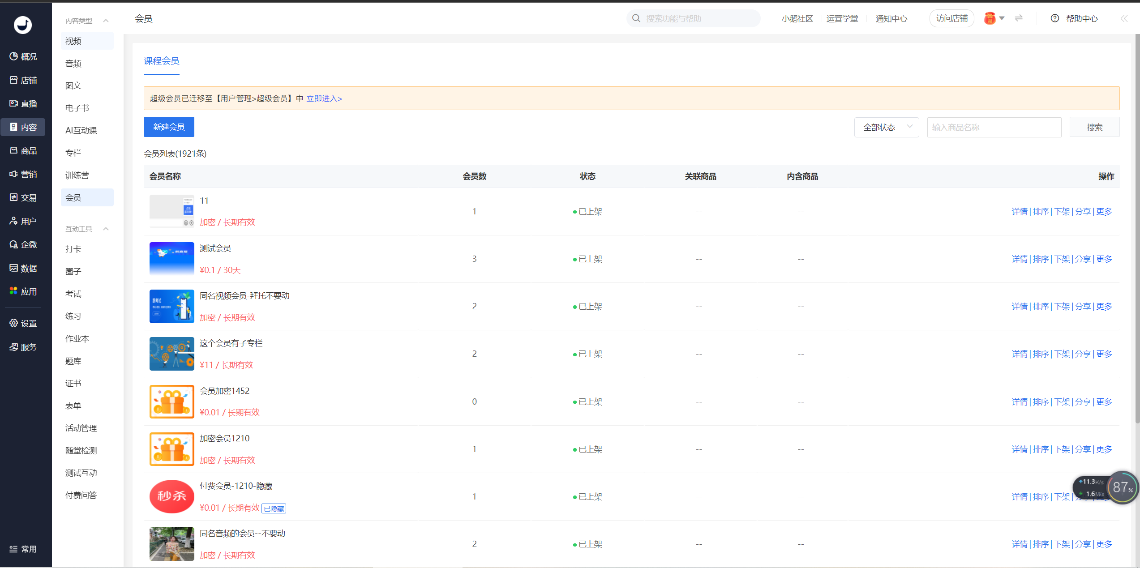
Task: Click the page vertical scrollbar
Action: point(1137,228)
